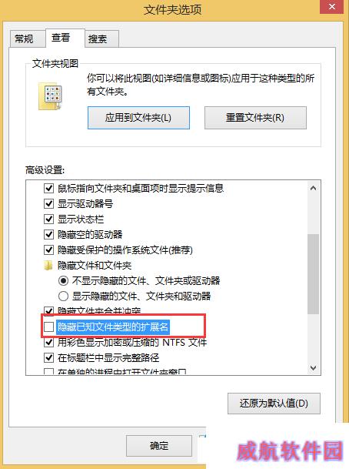The height and width of the screenshot is (469, 349).
Task: Click the advanced settings scrollbar thumb
Action: (313, 273)
